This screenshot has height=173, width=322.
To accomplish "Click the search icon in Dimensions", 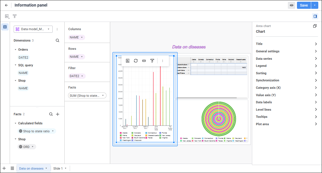I will [x=58, y=40].
